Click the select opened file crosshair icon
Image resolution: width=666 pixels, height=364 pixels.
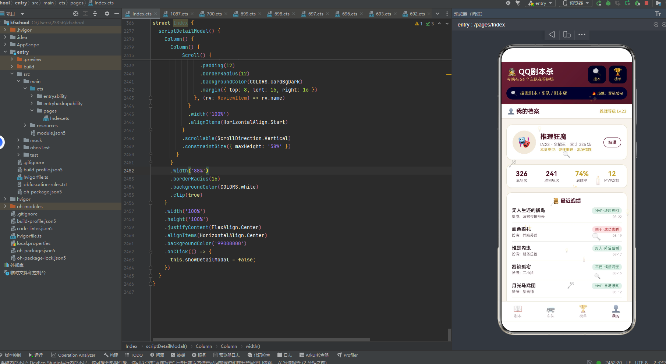click(x=76, y=14)
